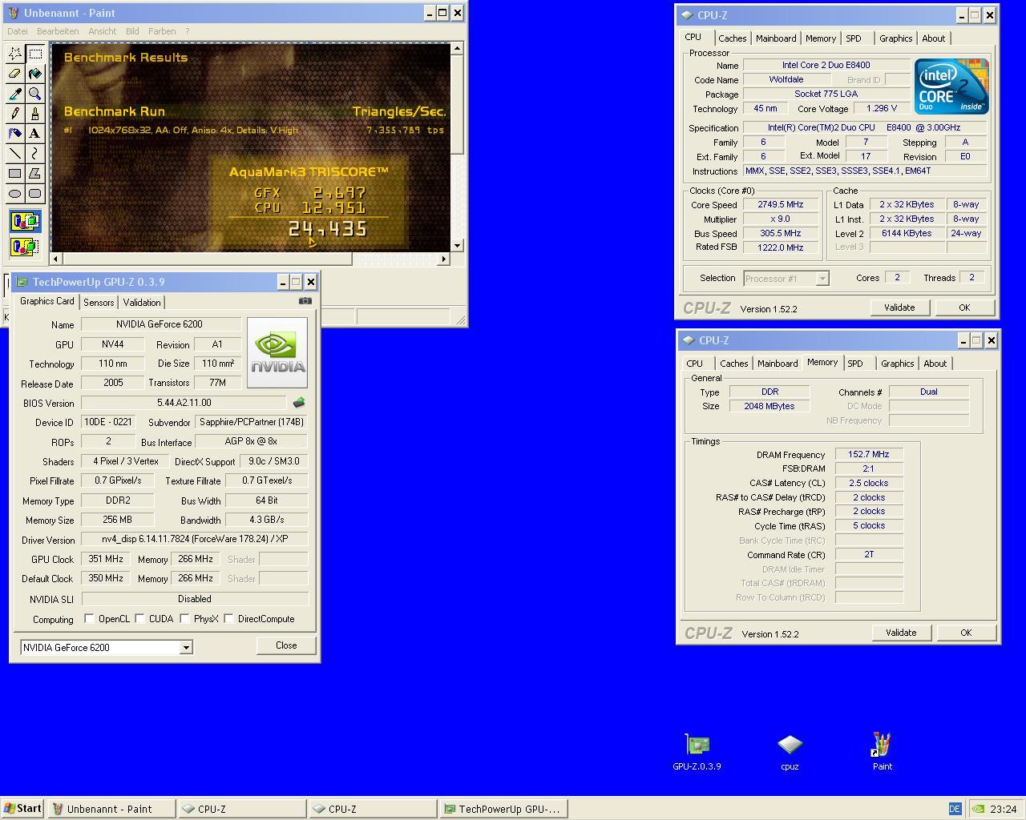The image size is (1026, 820).
Task: Click the Intel Core 2 Duo logo
Action: pos(951,86)
